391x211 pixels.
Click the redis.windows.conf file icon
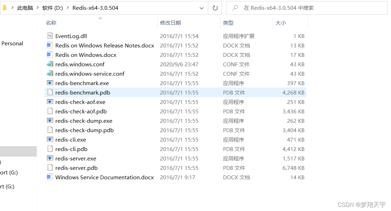50,64
